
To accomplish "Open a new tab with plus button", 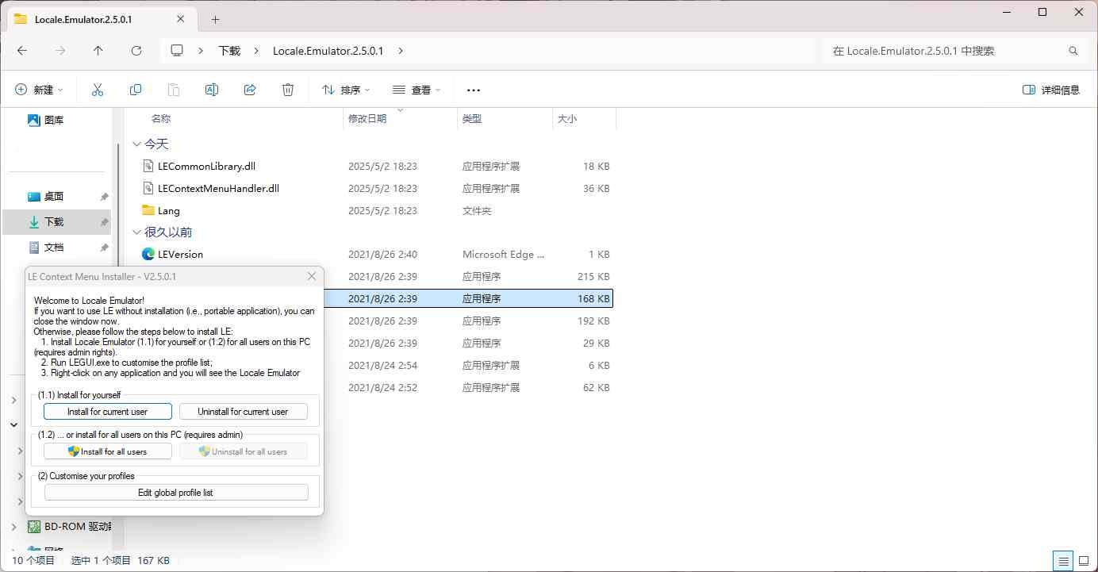I will pos(215,19).
